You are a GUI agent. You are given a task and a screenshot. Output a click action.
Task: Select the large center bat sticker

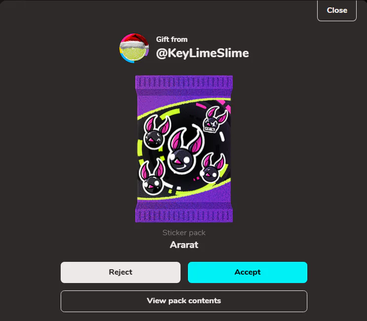pos(185,150)
